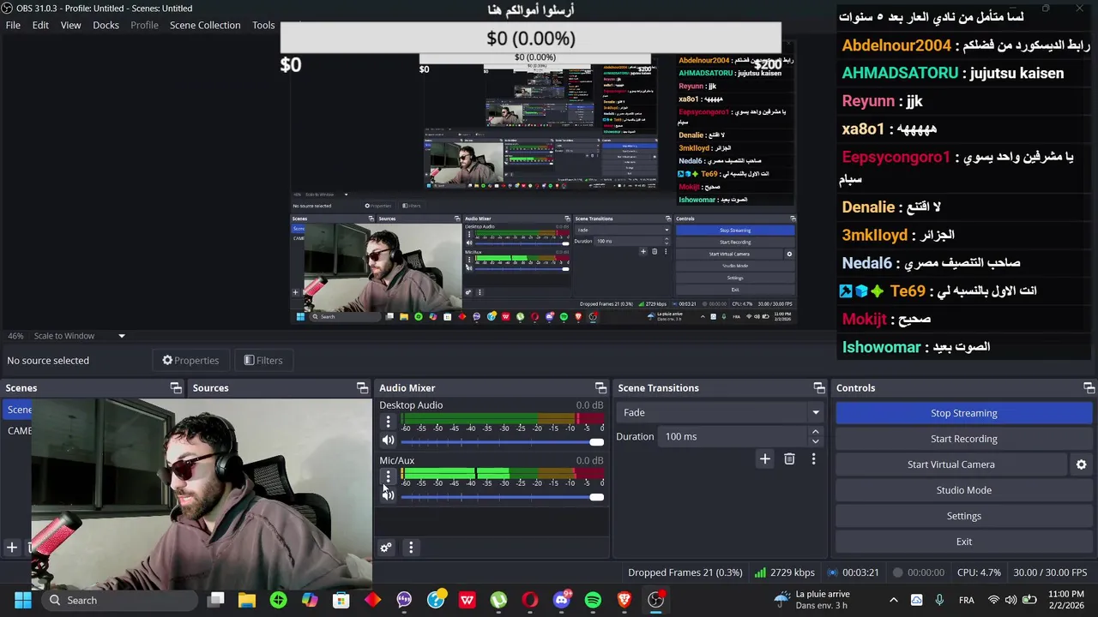The height and width of the screenshot is (617, 1098).
Task: Remove transition with the trash icon
Action: click(x=789, y=459)
